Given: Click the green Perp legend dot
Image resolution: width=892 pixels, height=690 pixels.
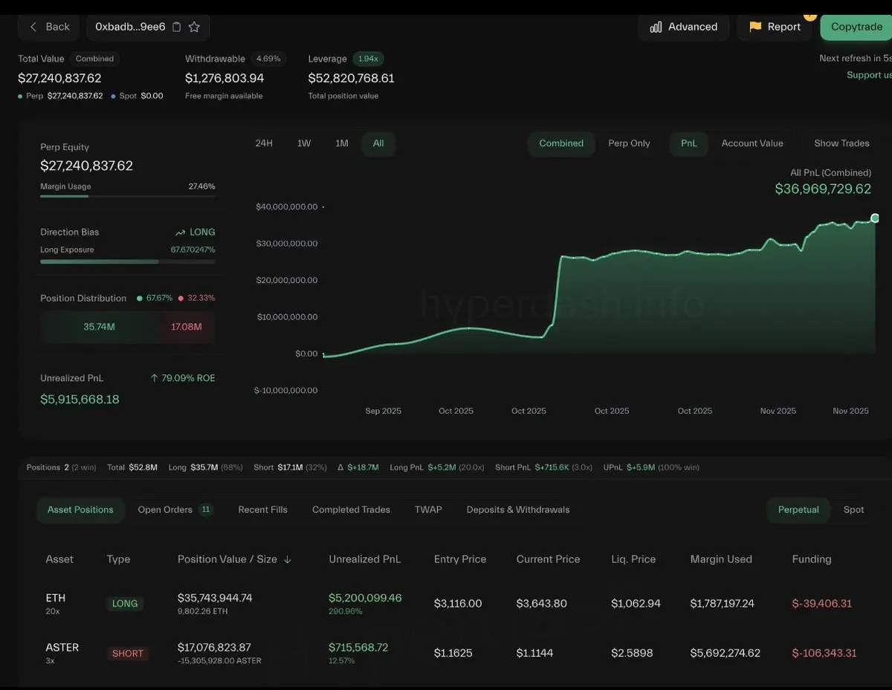Looking at the screenshot, I should [x=20, y=96].
